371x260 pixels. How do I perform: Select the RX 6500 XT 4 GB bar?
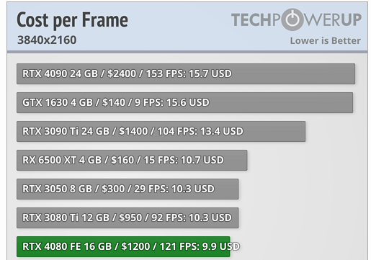132,160
